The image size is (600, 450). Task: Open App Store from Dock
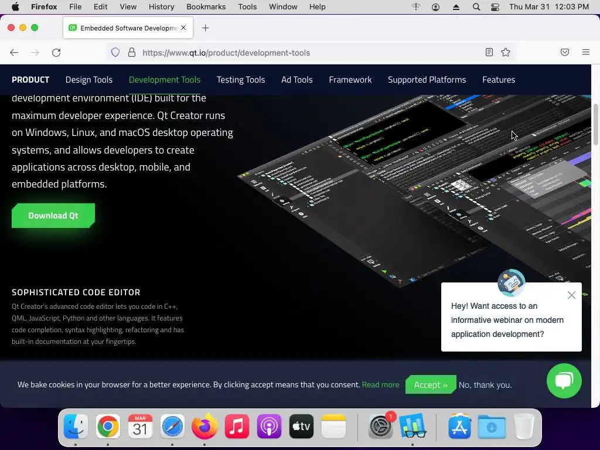(459, 426)
